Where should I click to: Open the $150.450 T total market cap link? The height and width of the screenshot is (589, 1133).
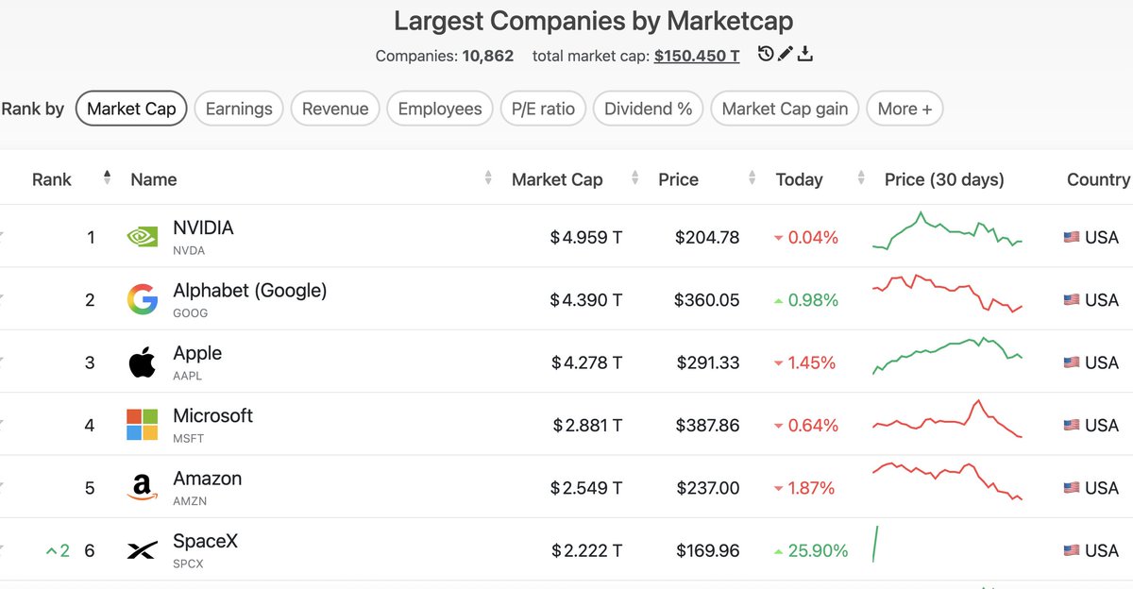(697, 56)
